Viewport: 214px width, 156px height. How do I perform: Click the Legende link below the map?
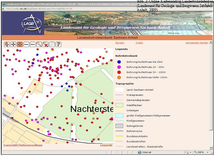pyautogui.click(x=106, y=145)
